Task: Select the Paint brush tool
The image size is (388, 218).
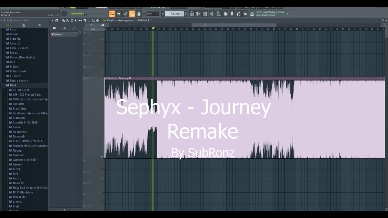Action: [x=68, y=20]
